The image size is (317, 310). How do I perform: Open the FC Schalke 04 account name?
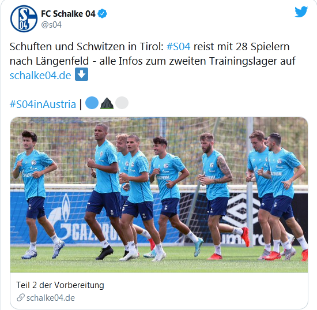68,14
